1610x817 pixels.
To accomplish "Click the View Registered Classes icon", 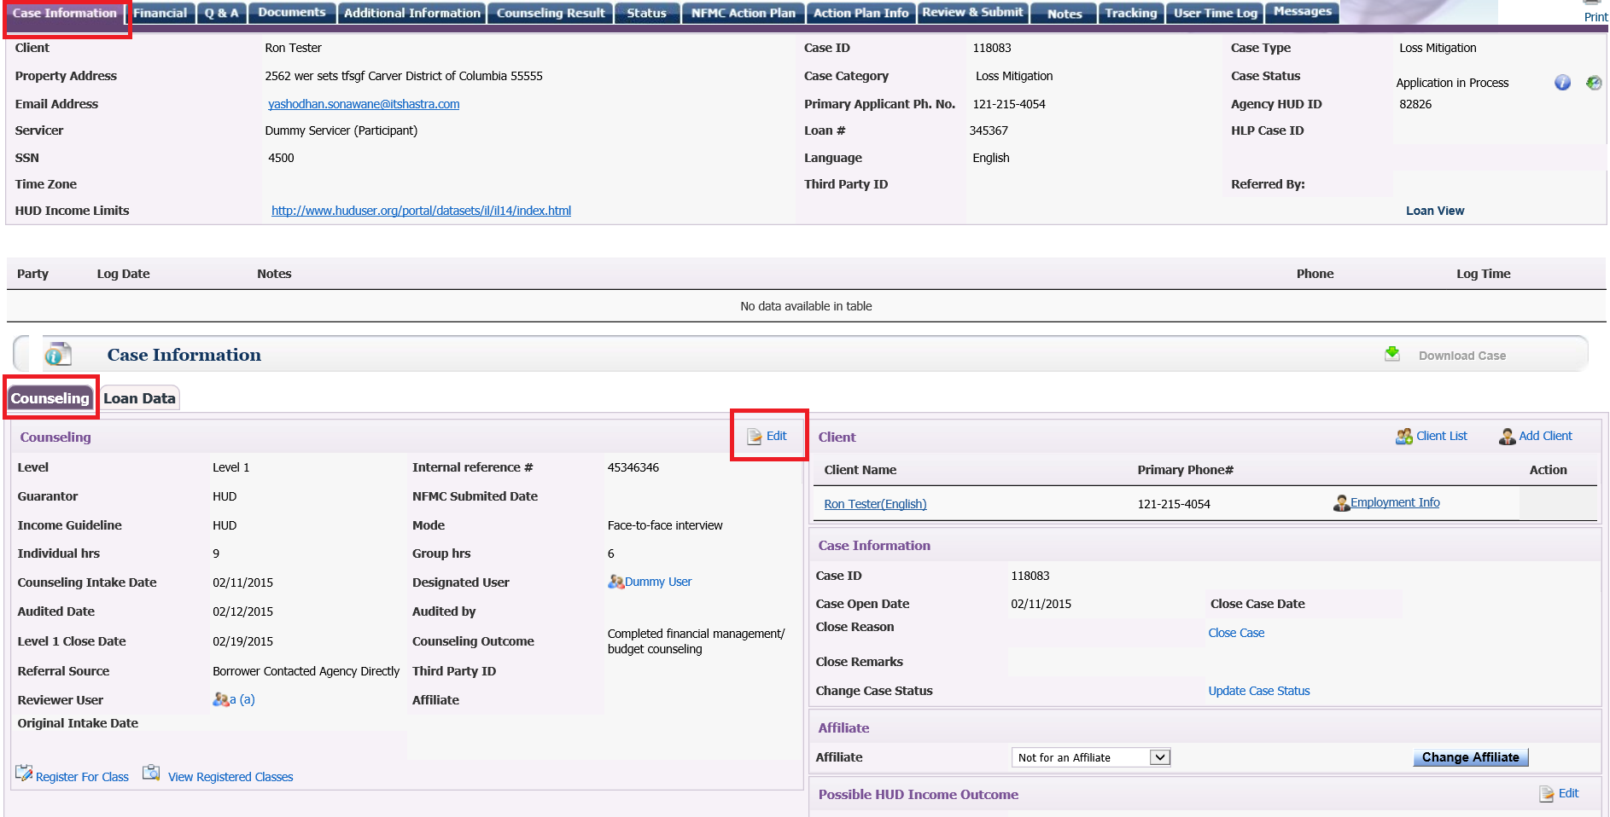I will pyautogui.click(x=151, y=773).
